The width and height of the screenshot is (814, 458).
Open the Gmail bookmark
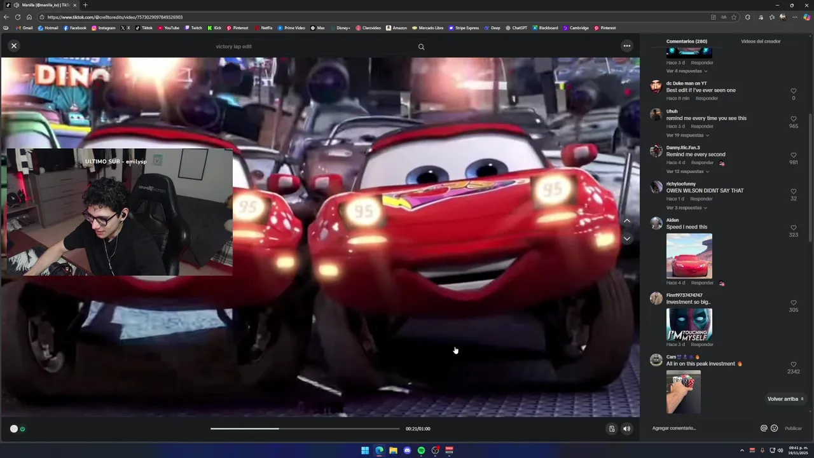24,28
